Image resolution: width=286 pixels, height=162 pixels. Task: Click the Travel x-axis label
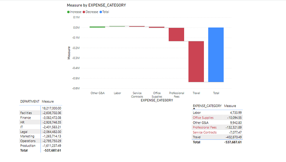click(196, 93)
